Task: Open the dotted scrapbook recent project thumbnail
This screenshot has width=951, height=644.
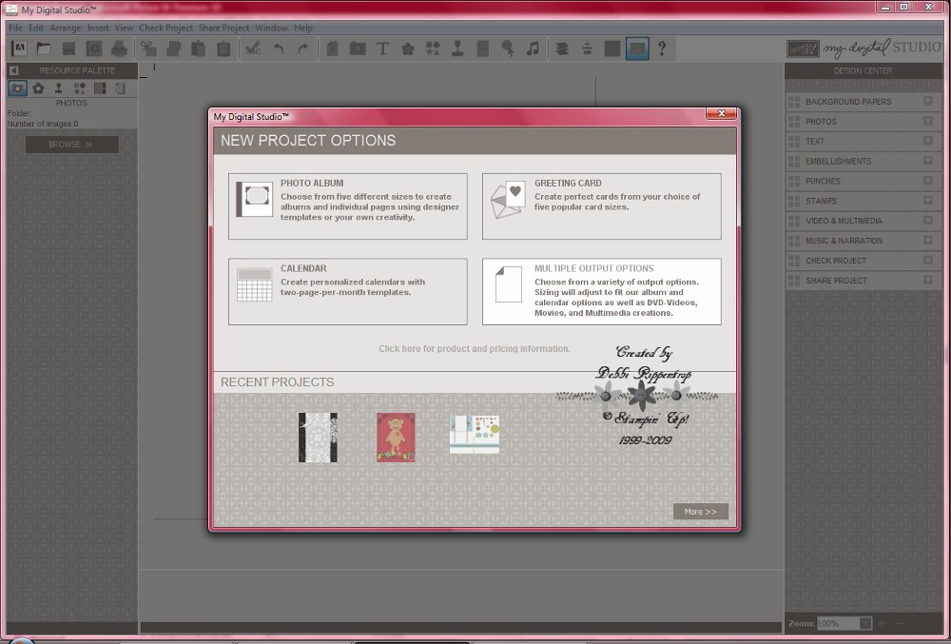Action: (475, 434)
